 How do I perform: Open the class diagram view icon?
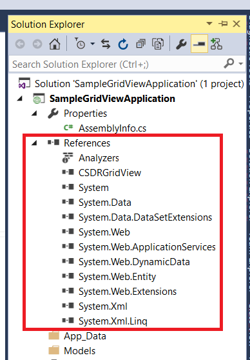(x=216, y=44)
